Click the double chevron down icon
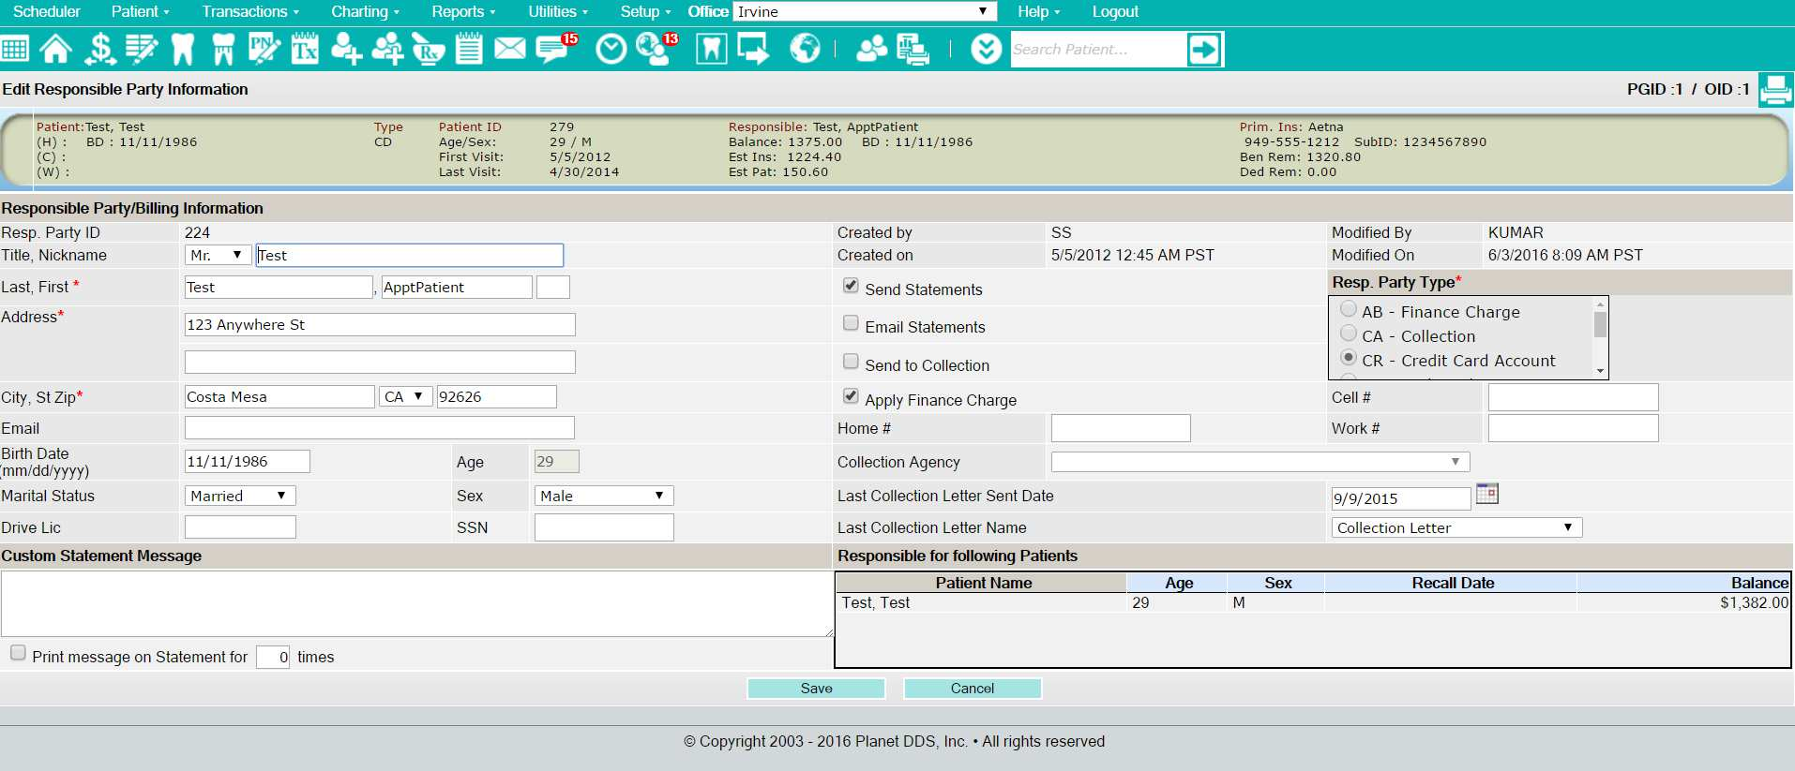 click(986, 49)
